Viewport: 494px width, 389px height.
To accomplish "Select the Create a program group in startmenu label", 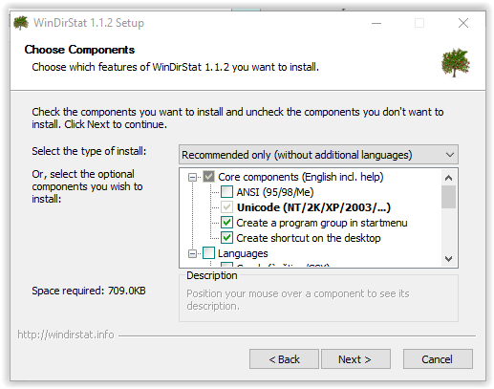I will click(x=322, y=223).
